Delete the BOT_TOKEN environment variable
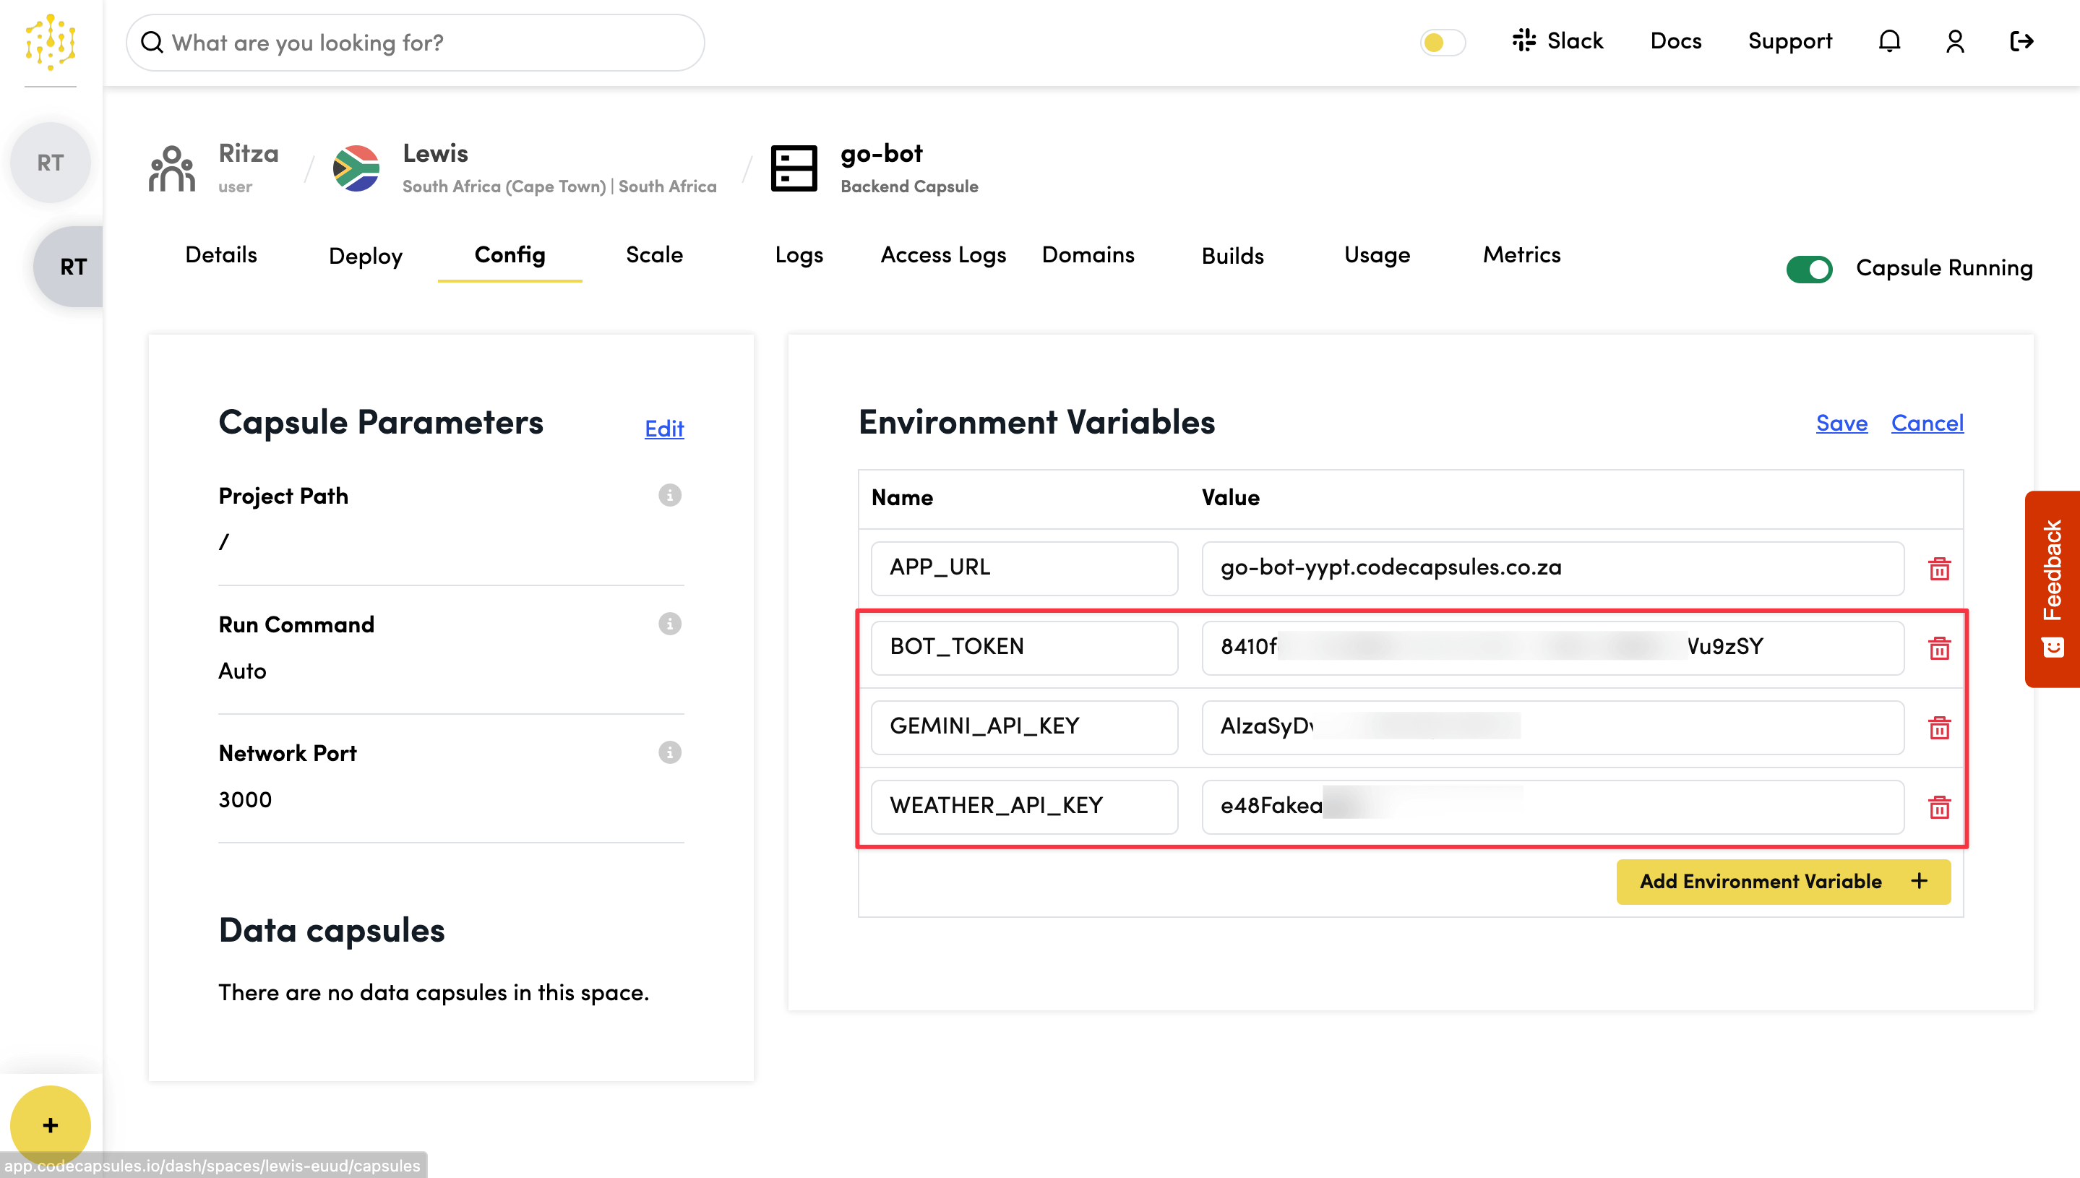The width and height of the screenshot is (2080, 1178). click(x=1939, y=648)
